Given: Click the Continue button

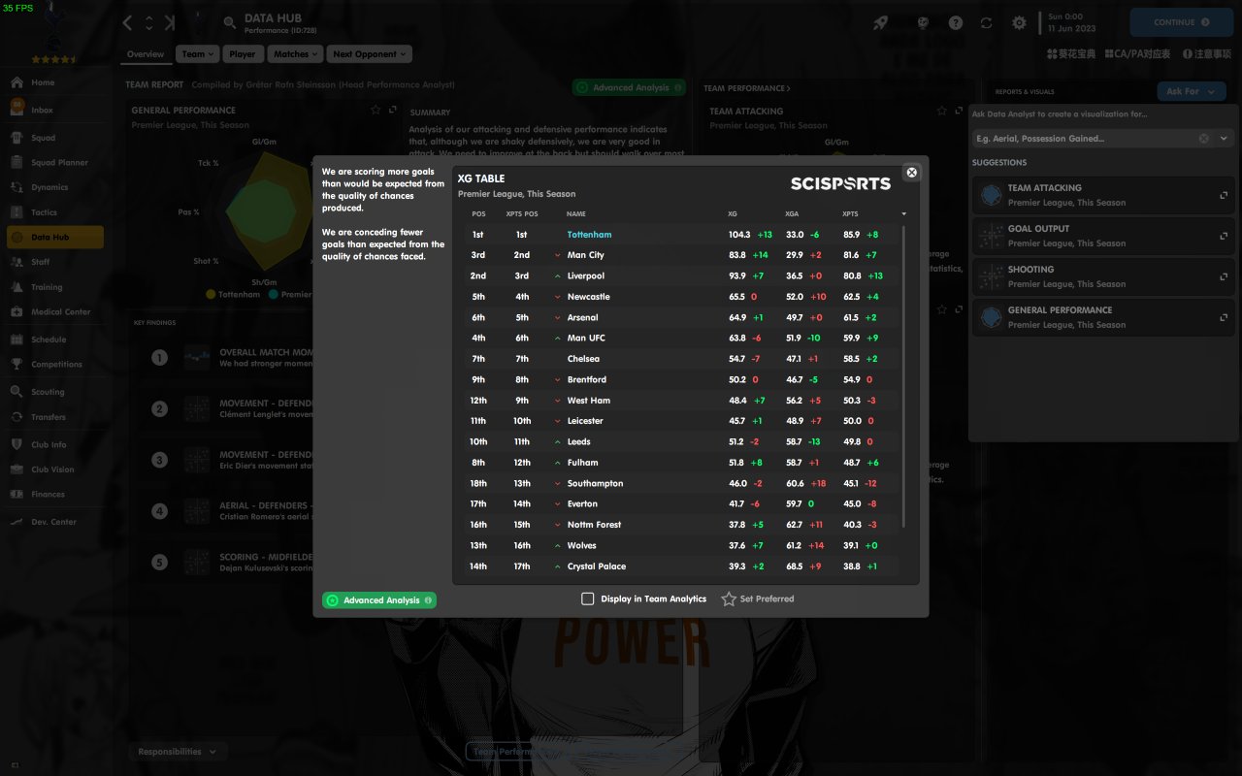Looking at the screenshot, I should (x=1181, y=22).
